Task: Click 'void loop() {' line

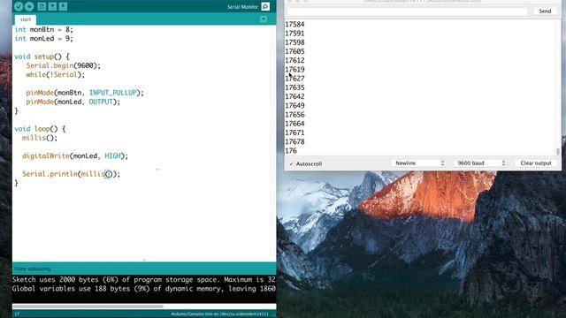Action: pyautogui.click(x=40, y=129)
